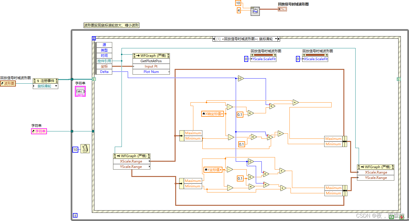Select the 控件引用 event data item
Viewport: 409px width, 221px height.
click(x=104, y=61)
